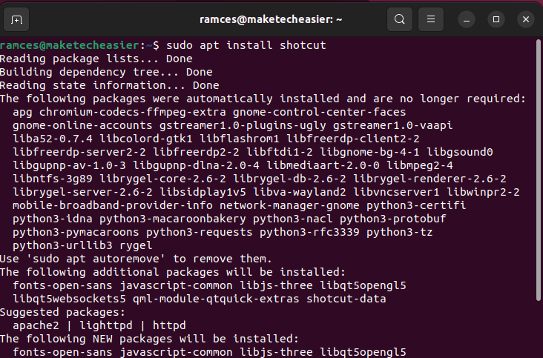Open the hamburger menu
This screenshot has width=543, height=358.
pyautogui.click(x=431, y=19)
